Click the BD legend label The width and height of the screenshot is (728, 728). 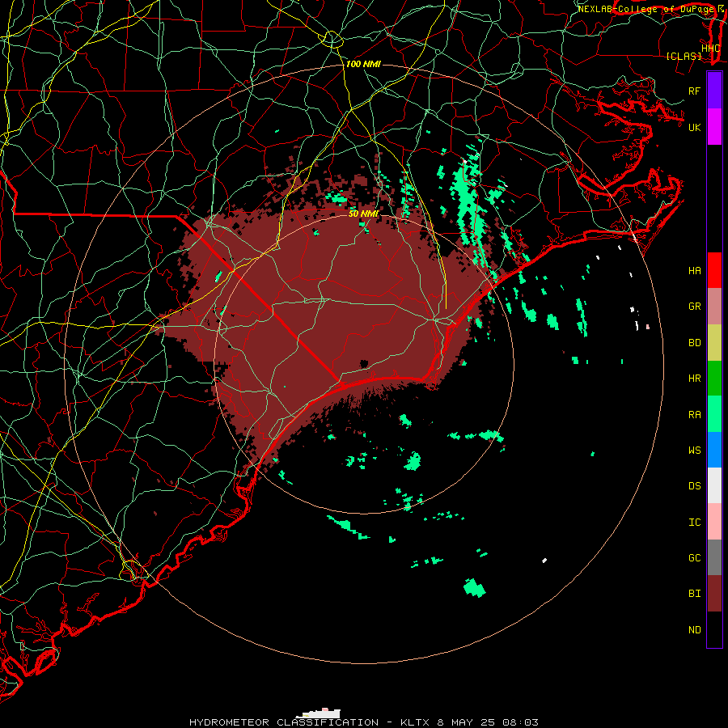(x=694, y=343)
